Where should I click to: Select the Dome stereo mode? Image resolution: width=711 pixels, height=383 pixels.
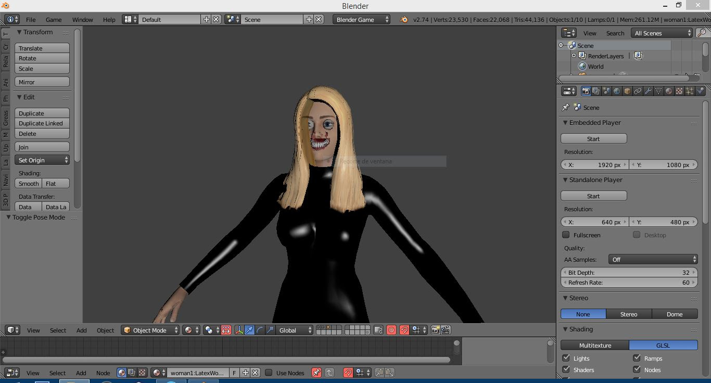click(x=675, y=314)
